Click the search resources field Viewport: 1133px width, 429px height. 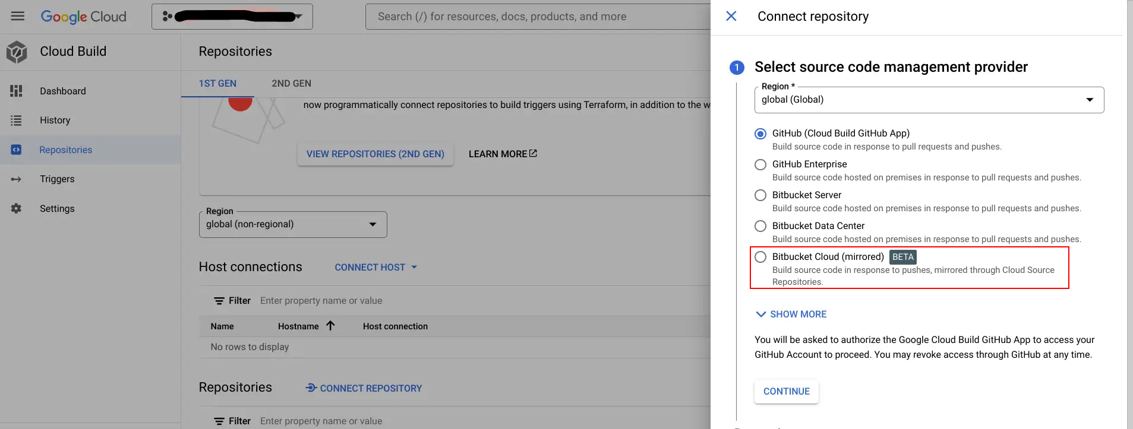coord(538,17)
